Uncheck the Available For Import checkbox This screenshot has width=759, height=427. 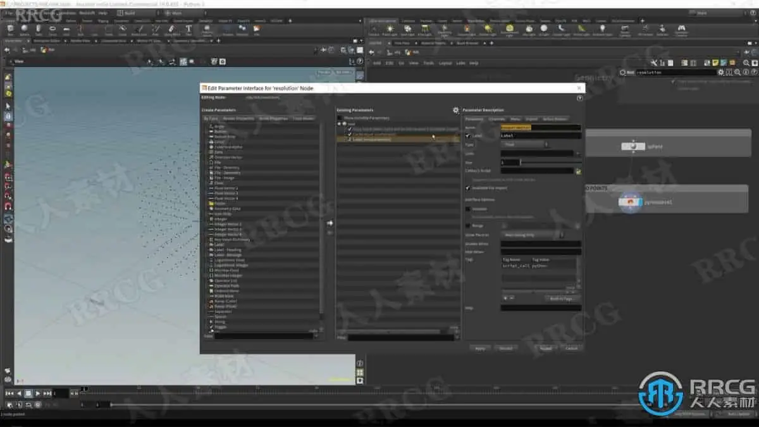tap(467, 188)
